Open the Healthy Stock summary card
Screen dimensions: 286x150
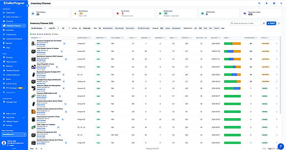[176, 13]
